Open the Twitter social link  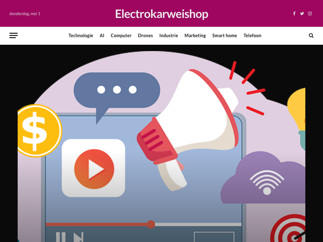pos(302,14)
